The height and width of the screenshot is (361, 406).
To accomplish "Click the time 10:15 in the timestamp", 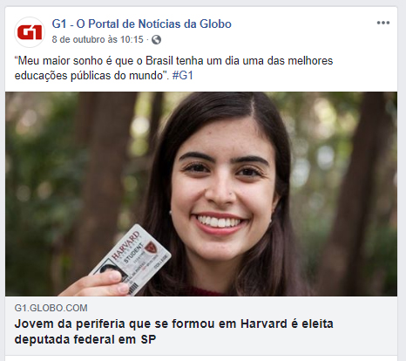I will pyautogui.click(x=132, y=39).
